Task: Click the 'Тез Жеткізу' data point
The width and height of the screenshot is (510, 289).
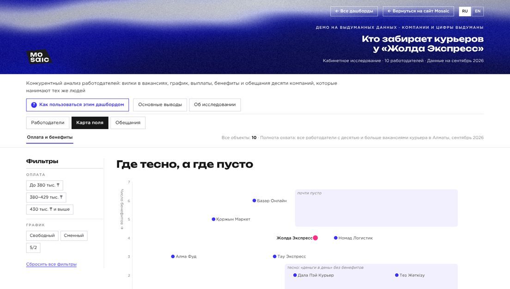Action: point(397,275)
